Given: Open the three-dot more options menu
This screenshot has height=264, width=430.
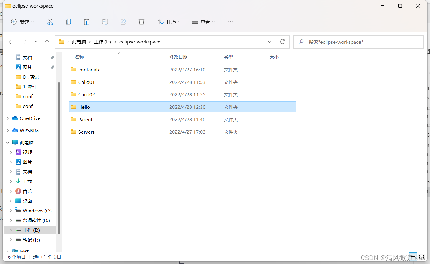Looking at the screenshot, I should pos(230,22).
